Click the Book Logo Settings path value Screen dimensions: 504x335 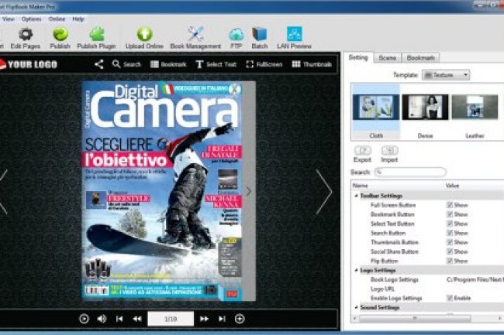pyautogui.click(x=475, y=279)
